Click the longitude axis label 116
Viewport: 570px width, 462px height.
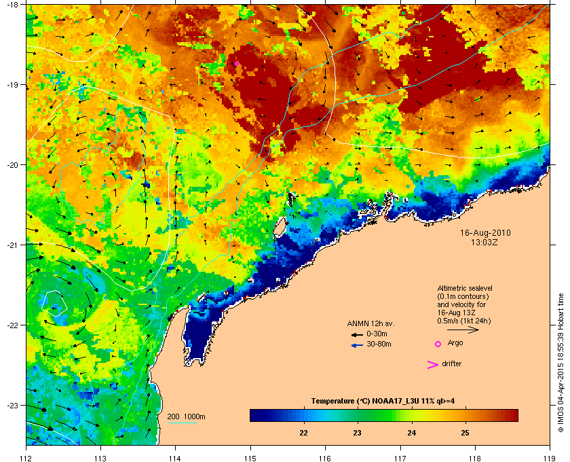[325, 459]
